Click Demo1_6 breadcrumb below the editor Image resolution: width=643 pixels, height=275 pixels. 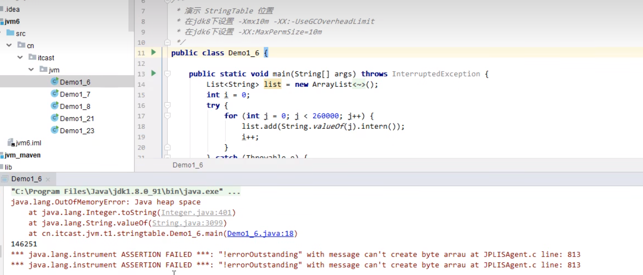pyautogui.click(x=188, y=165)
